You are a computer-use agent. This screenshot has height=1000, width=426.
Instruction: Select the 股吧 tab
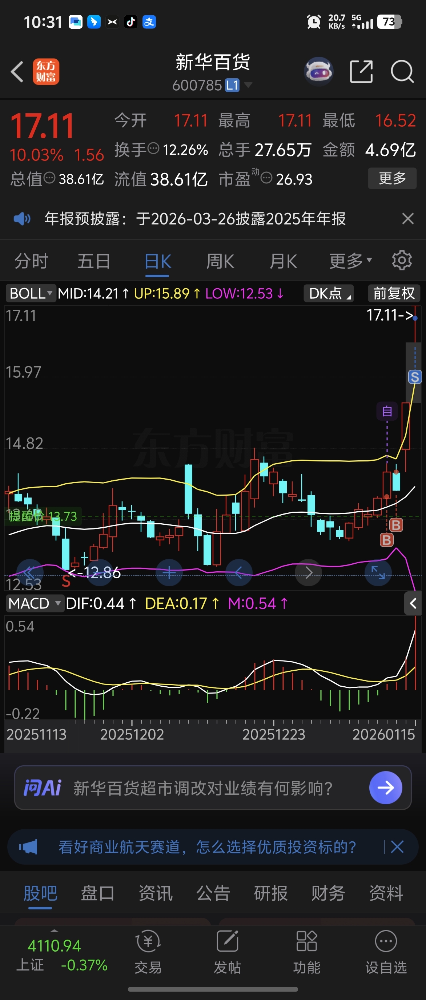pyautogui.click(x=40, y=893)
